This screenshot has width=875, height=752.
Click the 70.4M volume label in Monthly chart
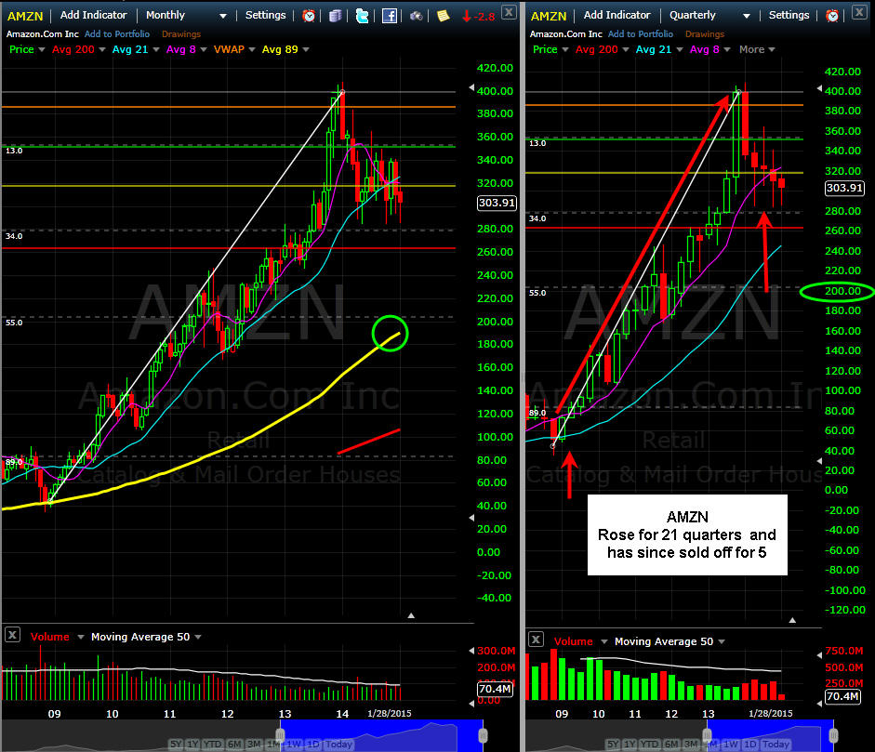click(x=495, y=689)
